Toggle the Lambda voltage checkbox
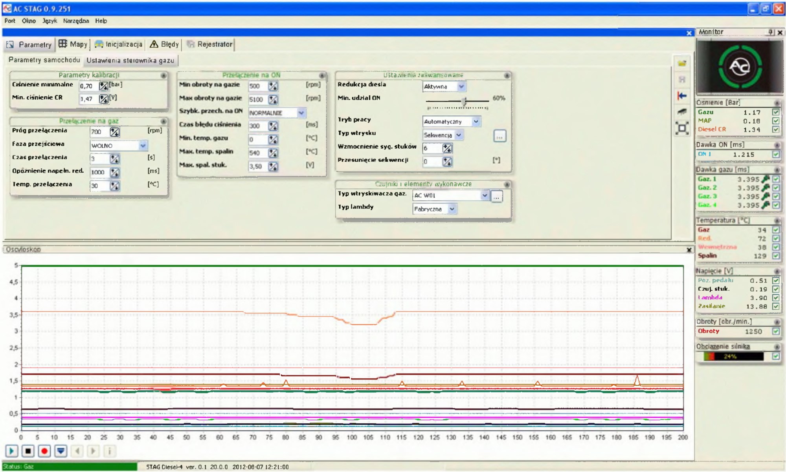The height and width of the screenshot is (472, 786). (x=776, y=298)
